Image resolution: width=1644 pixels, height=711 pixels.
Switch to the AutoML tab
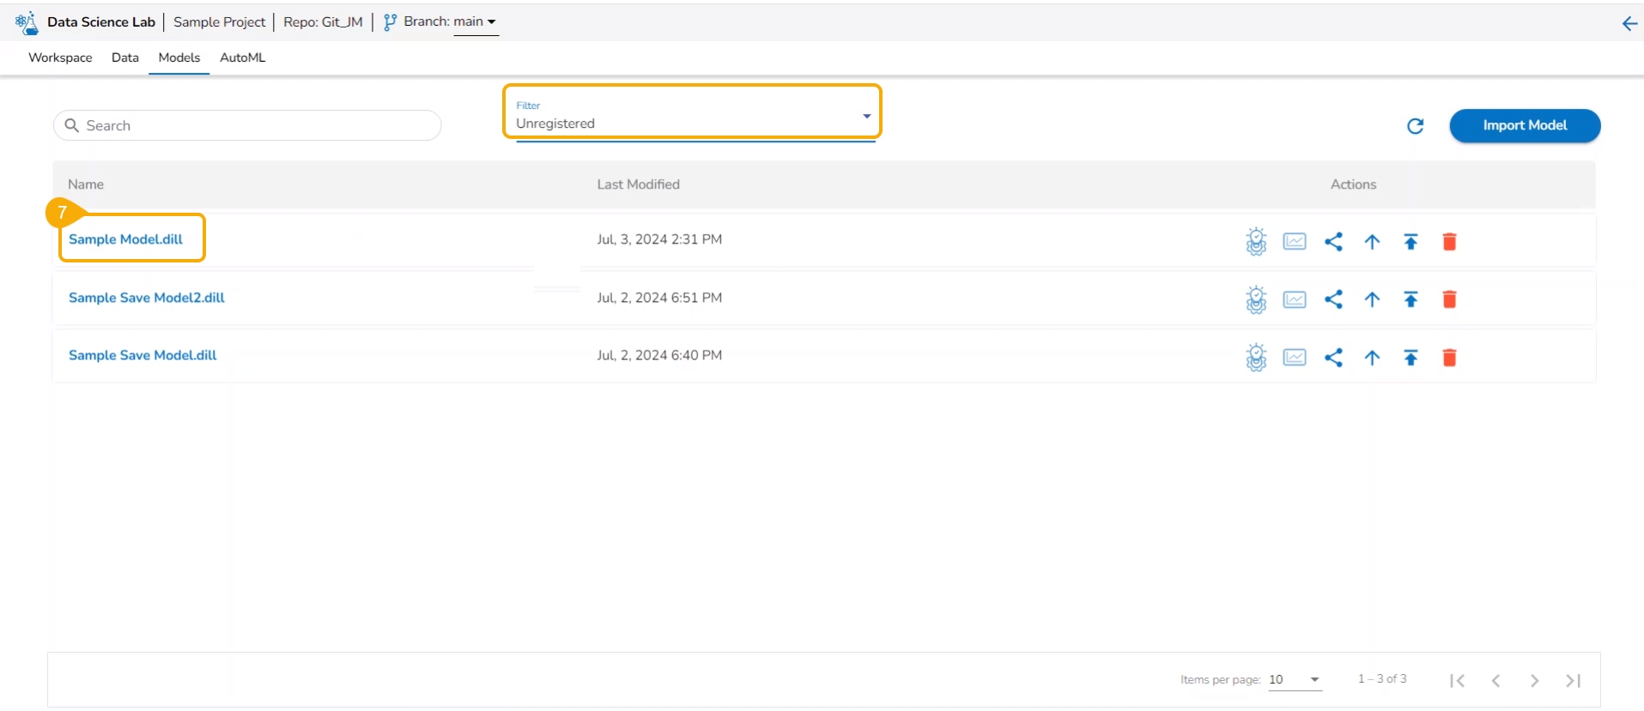point(242,57)
